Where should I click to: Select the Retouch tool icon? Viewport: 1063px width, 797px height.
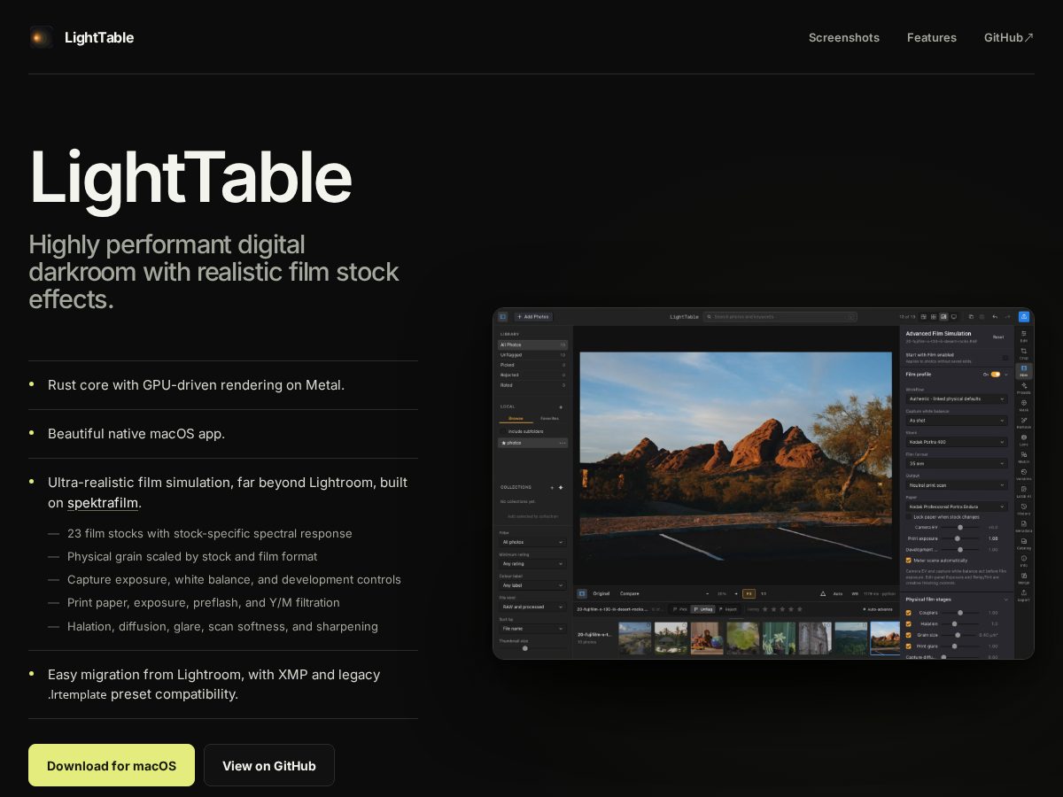click(1024, 420)
